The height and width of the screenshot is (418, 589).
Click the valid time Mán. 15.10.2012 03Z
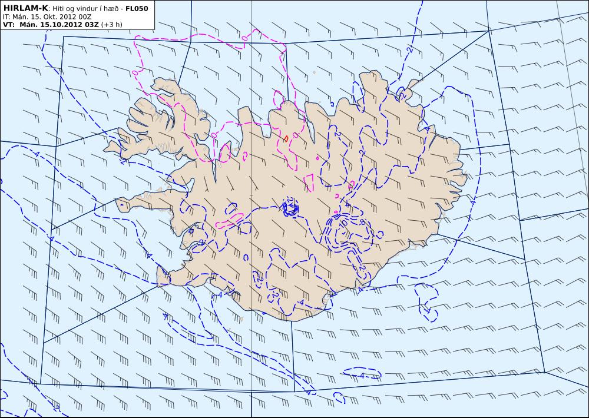pos(59,25)
